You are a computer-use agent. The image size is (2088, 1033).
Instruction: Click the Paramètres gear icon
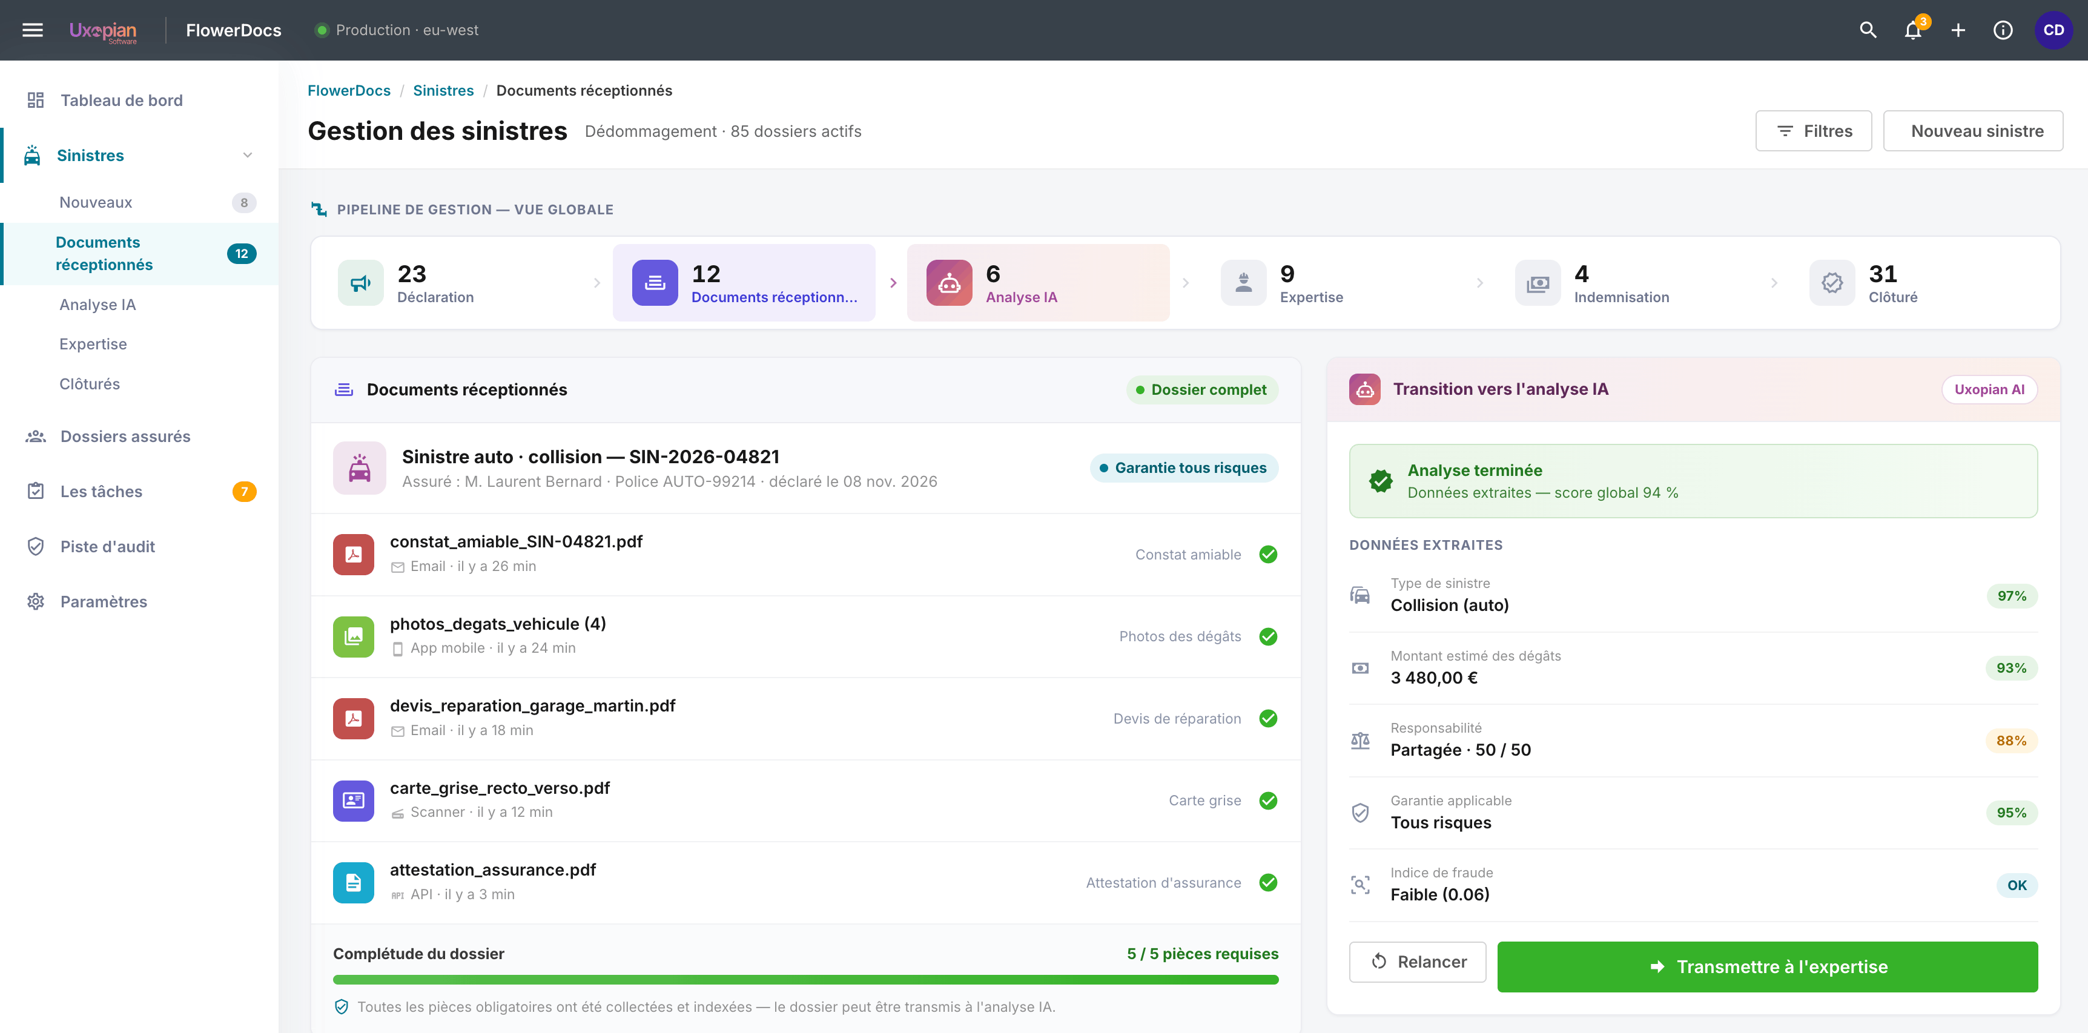[x=35, y=601]
